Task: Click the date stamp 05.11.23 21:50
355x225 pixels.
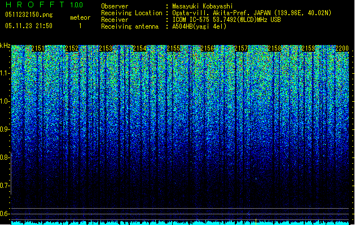Action: tap(29, 26)
